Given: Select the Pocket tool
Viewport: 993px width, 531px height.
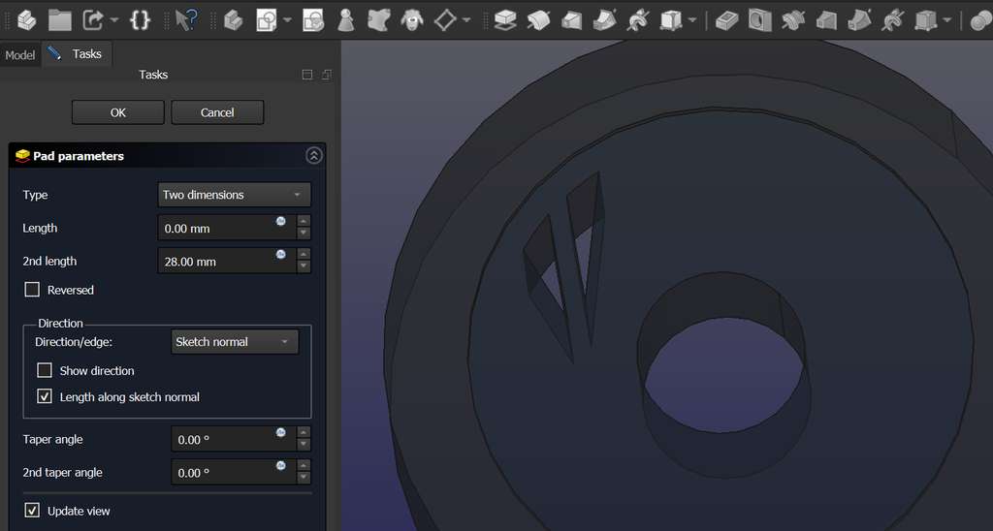Looking at the screenshot, I should [x=726, y=20].
